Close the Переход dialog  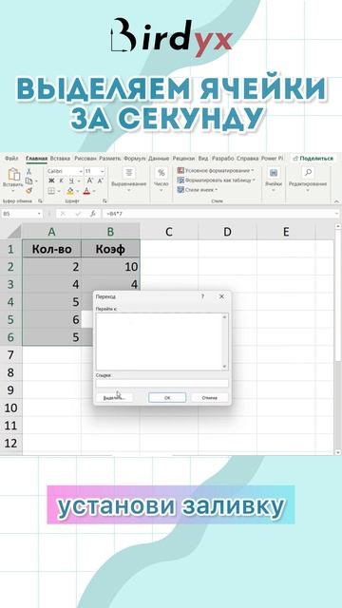click(x=221, y=296)
